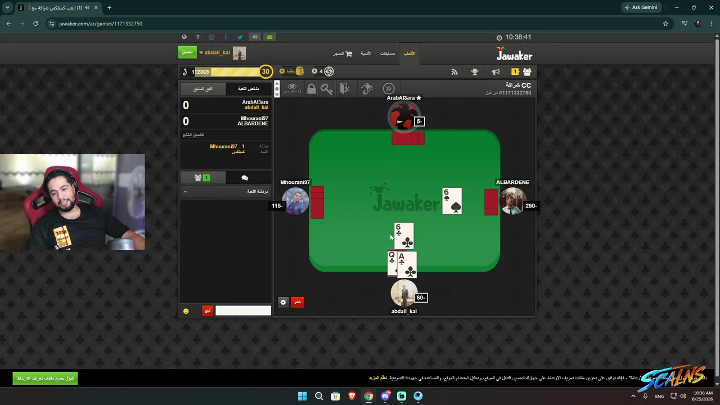
Task: Open a new browser tab
Action: click(x=109, y=7)
